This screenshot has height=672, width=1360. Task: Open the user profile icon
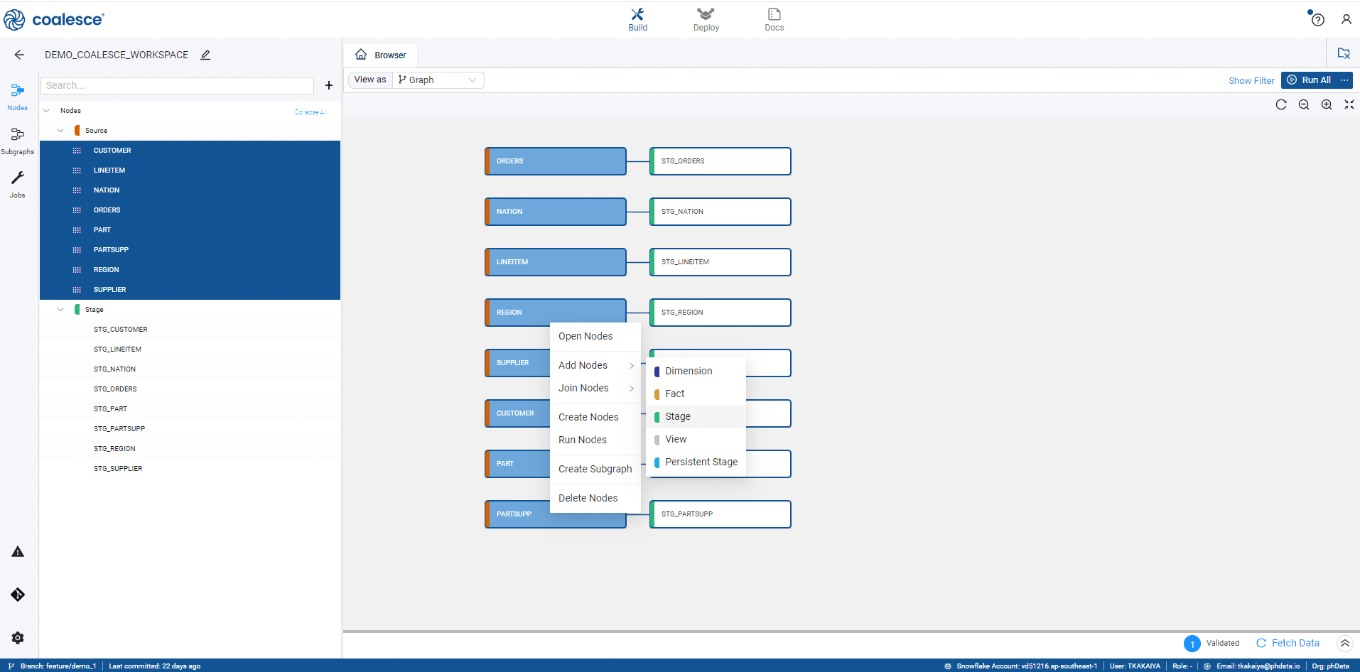pos(1346,20)
